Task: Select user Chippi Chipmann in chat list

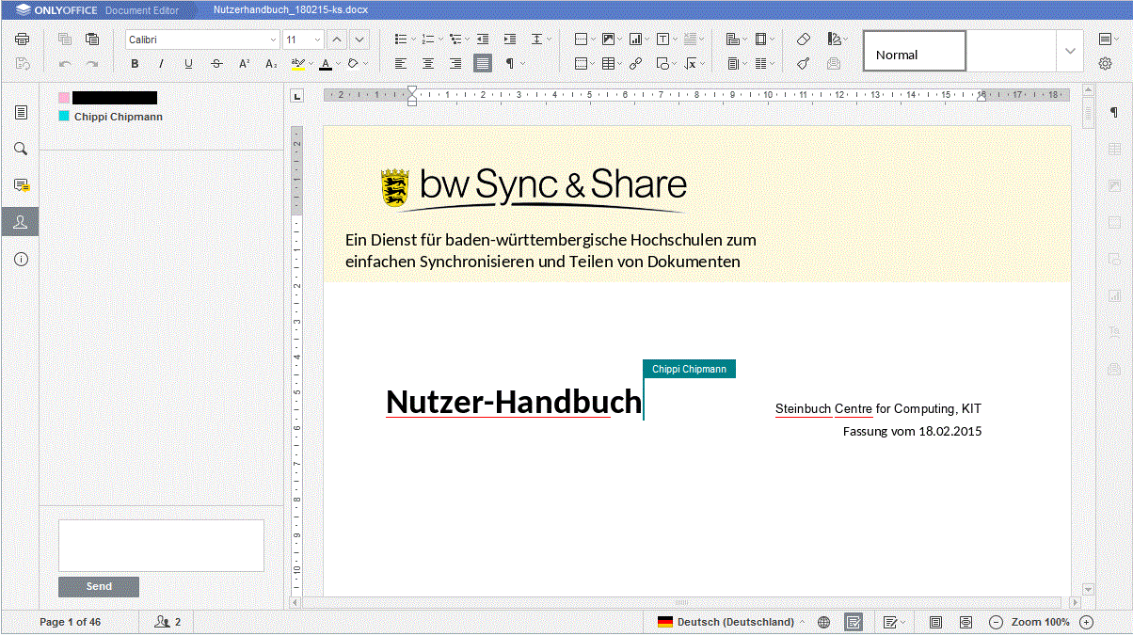Action: (111, 117)
